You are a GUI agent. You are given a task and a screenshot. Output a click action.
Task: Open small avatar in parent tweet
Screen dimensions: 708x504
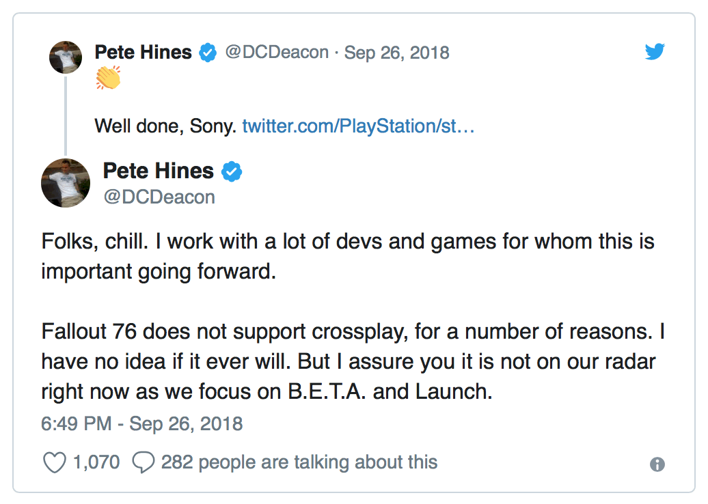click(x=66, y=57)
